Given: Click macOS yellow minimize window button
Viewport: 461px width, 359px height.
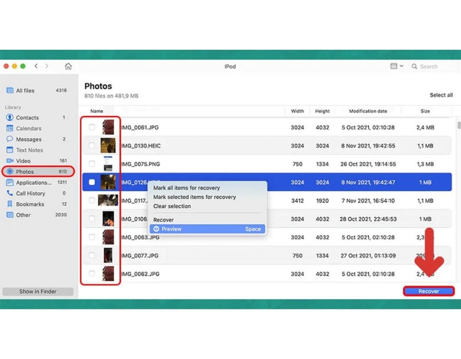Looking at the screenshot, I should point(14,66).
